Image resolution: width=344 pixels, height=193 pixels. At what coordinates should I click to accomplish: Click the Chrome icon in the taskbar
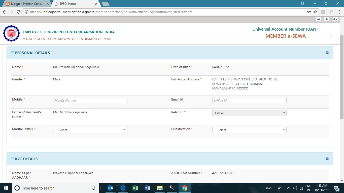pos(185,188)
